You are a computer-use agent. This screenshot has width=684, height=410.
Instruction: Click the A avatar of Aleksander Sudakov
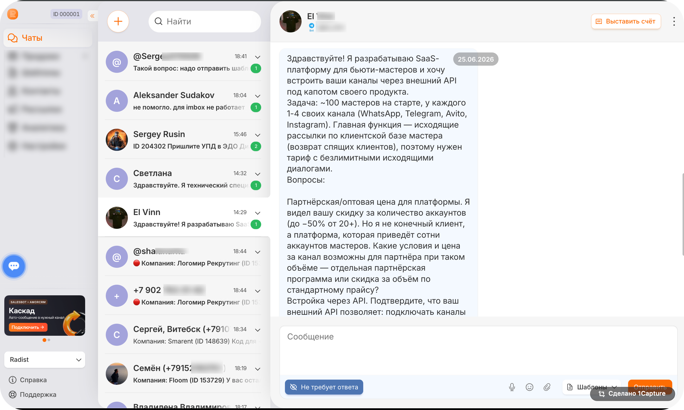pos(117,101)
